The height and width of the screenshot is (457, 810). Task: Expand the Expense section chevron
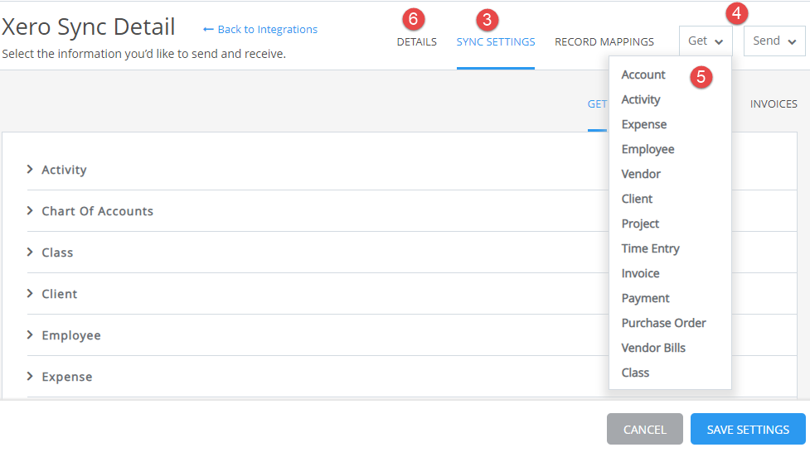tap(30, 376)
